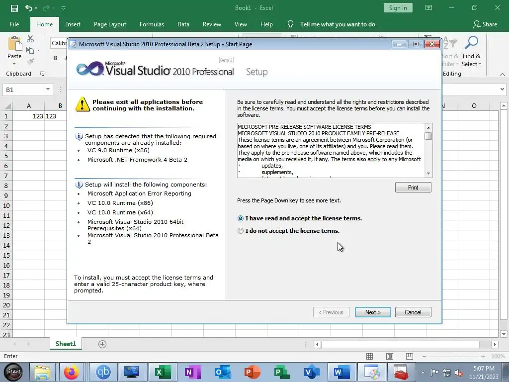Open the Name Box dropdown arrow
This screenshot has height=382, width=509.
(x=48, y=90)
